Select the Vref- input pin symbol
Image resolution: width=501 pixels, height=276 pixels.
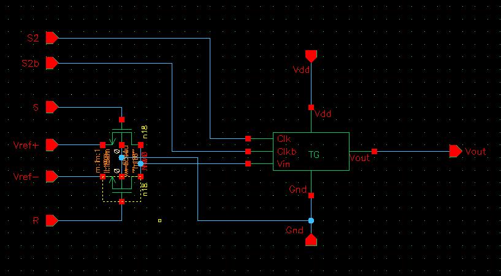pos(52,176)
